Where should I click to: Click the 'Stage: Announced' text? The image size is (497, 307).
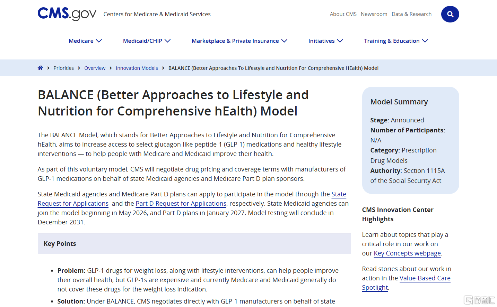tap(397, 120)
